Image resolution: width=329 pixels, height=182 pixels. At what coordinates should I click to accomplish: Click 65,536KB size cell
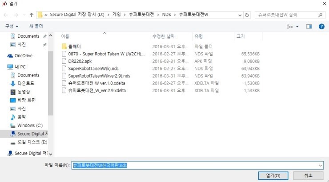[250, 54]
